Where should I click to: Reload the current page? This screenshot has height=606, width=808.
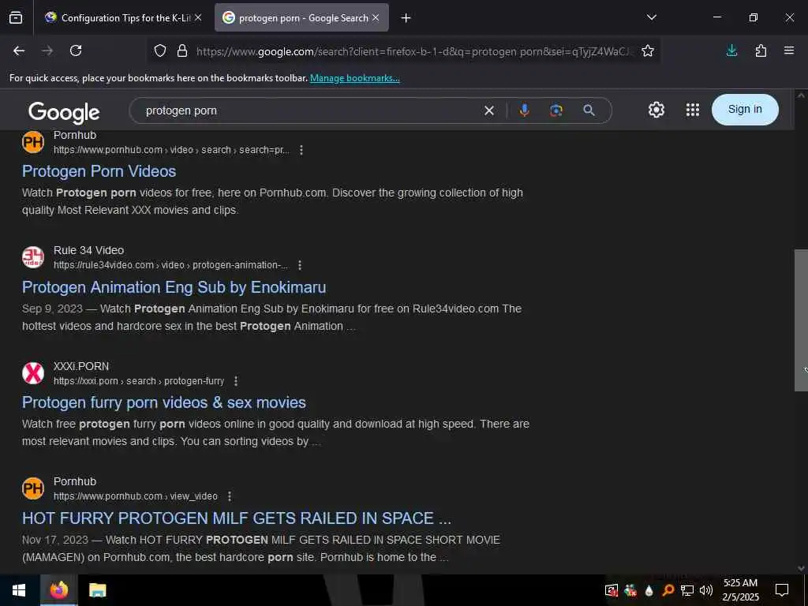click(x=76, y=50)
